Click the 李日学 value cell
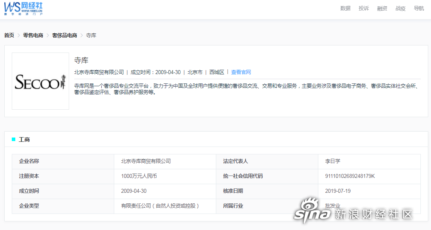 point(369,161)
